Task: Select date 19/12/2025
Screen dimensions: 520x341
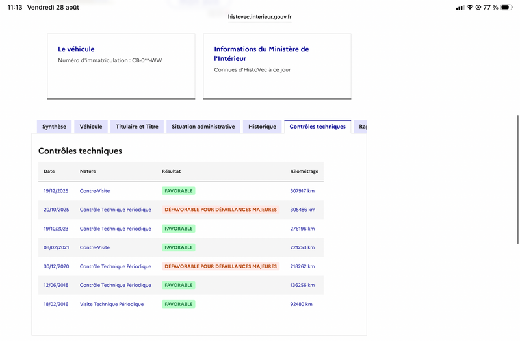Action: 56,191
